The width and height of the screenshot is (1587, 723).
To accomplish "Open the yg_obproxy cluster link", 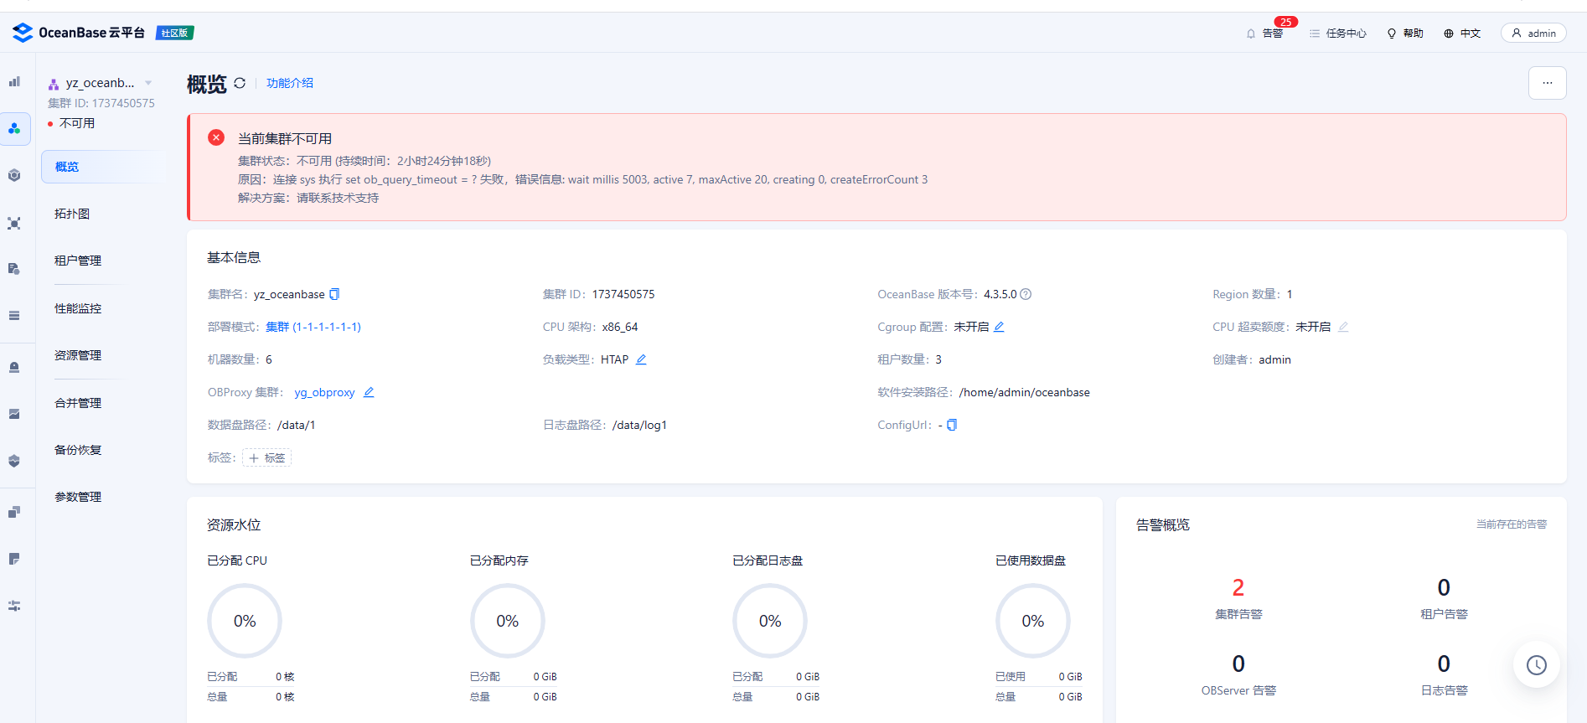I will point(324,392).
